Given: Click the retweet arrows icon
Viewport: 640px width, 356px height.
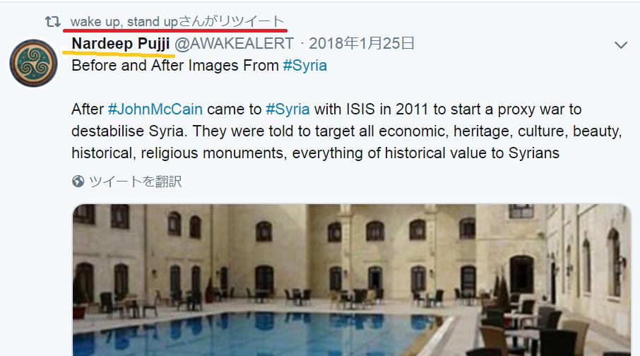Looking at the screenshot, I should click(53, 22).
